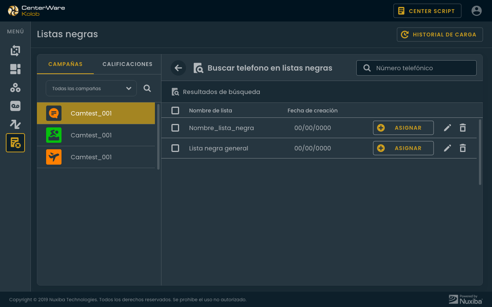The height and width of the screenshot is (307, 492).
Task: Edit Nombre_lista_negra with pencil icon
Action: 447,128
